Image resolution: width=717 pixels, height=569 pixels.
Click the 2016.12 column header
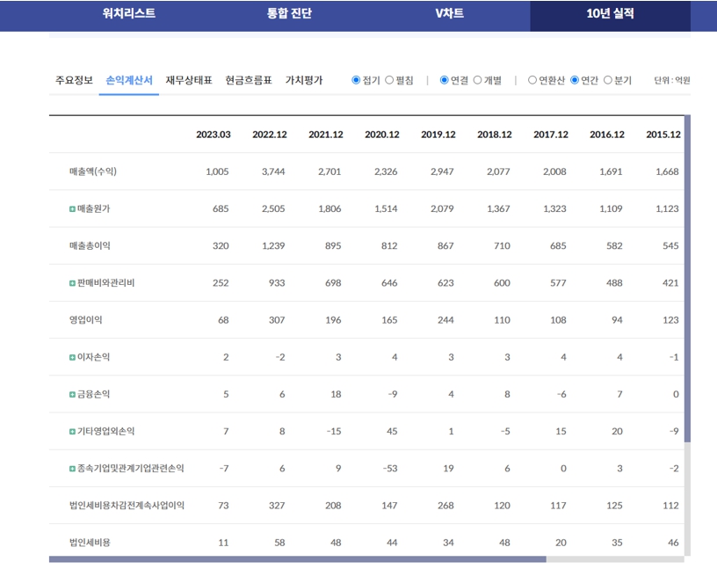(x=607, y=135)
